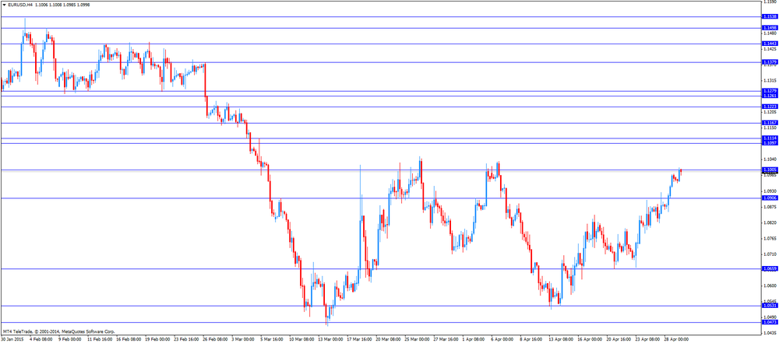The height and width of the screenshot is (343, 779).
Task: Click the 23 Feb 16:00 time label
Action: tap(185, 340)
